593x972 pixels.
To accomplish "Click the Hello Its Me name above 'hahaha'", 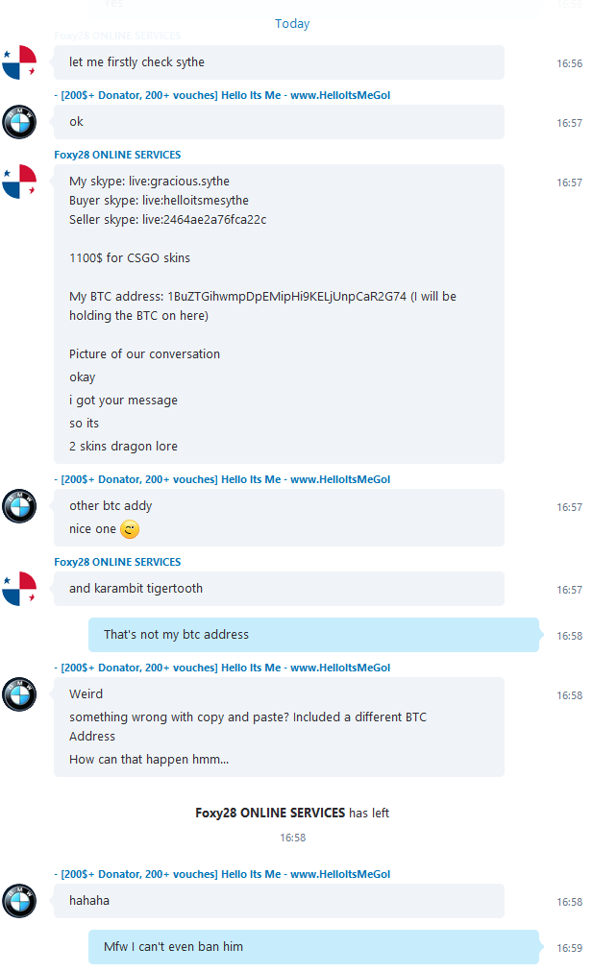I will point(222,875).
